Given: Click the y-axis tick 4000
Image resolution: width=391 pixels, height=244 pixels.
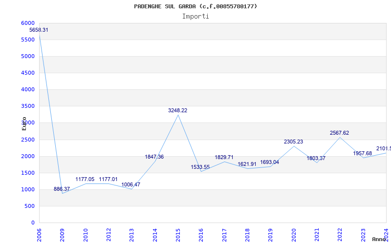Looking at the screenshot, I should [28, 89].
